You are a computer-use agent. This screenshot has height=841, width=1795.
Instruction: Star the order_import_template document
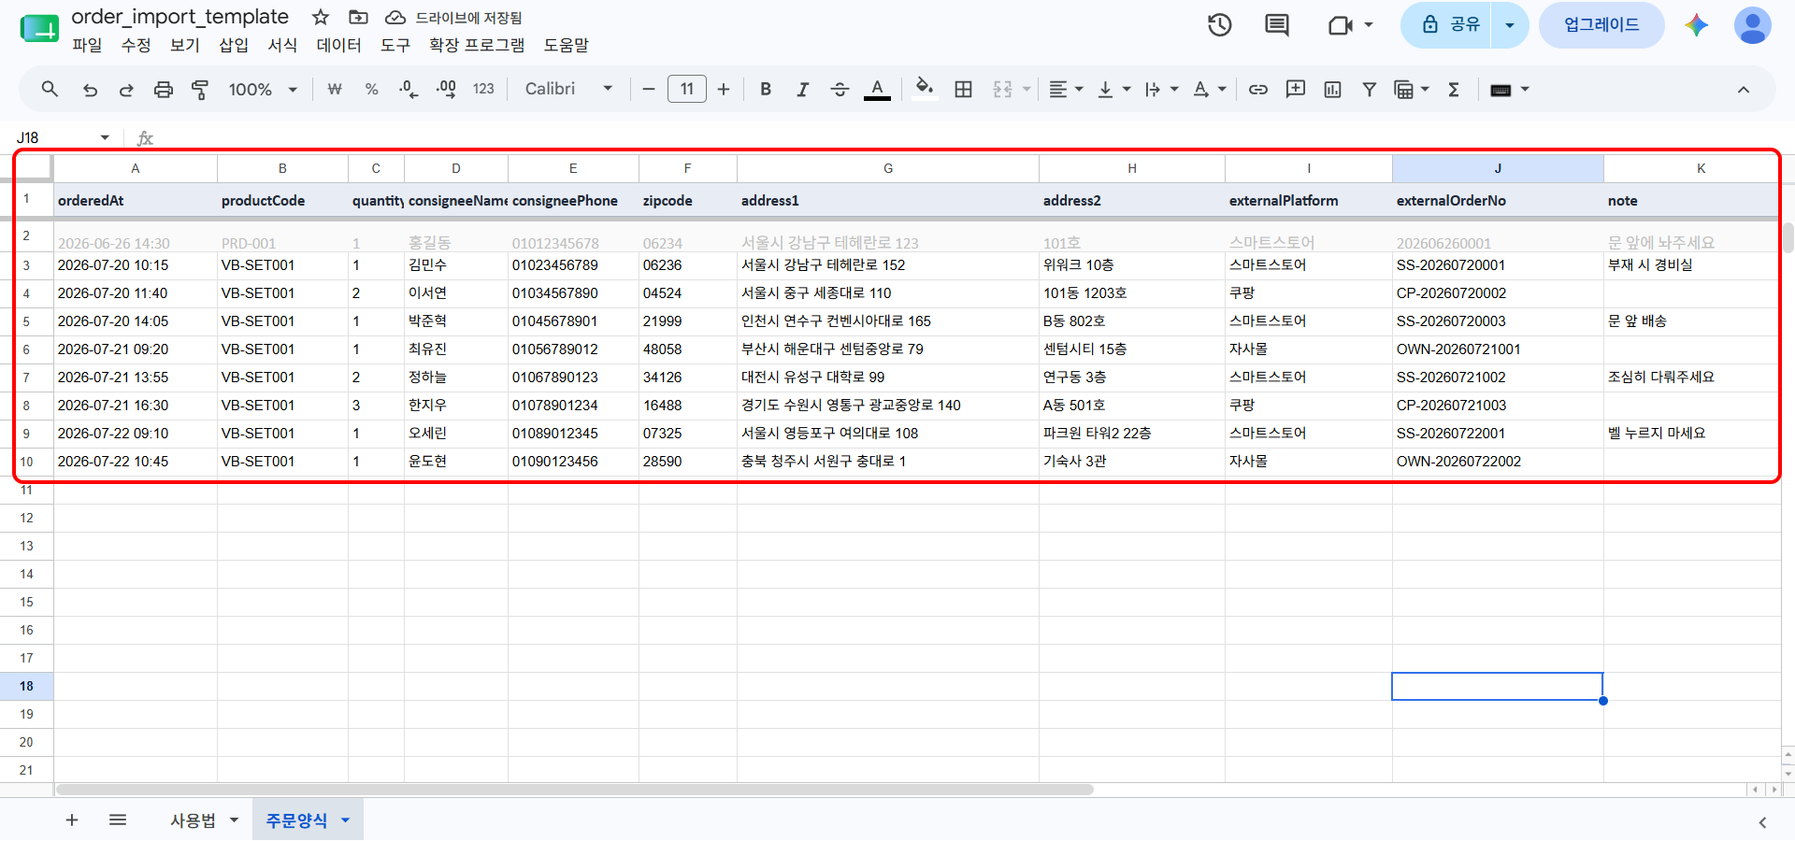coord(320,17)
